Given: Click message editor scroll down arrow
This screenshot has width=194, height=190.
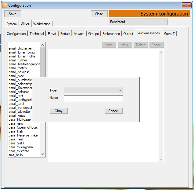Looking at the screenshot, I should pyautogui.click(x=161, y=159).
